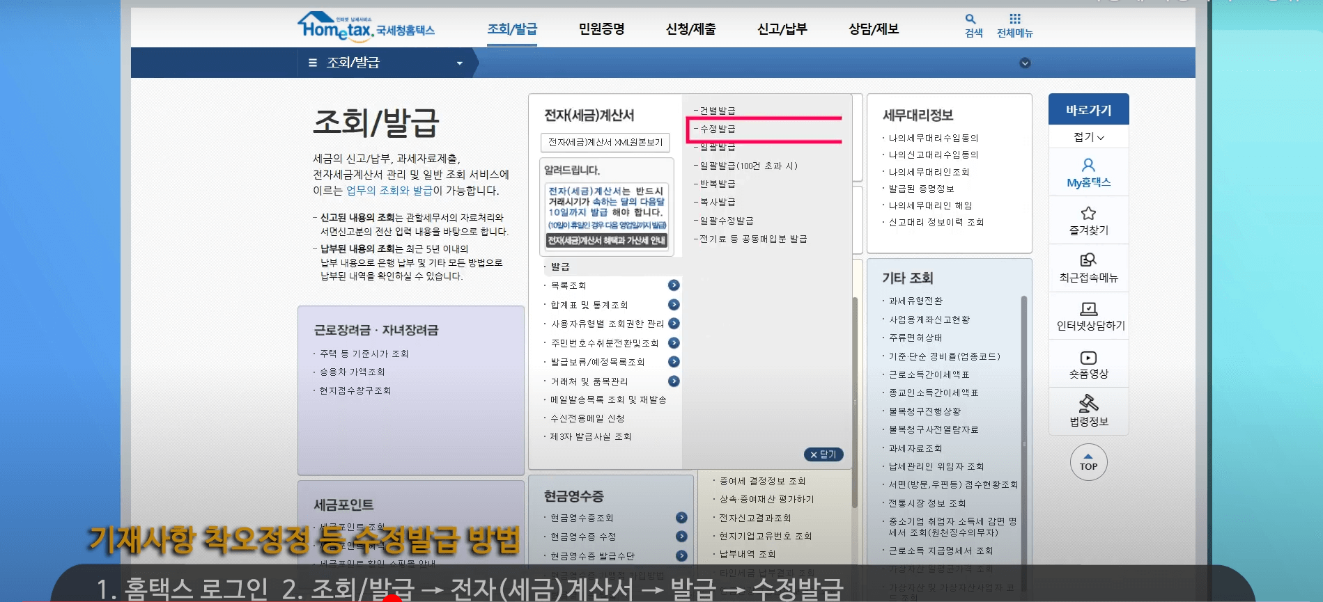Image resolution: width=1323 pixels, height=602 pixels.
Task: Expand the blue bar round chevron
Action: coord(1025,63)
